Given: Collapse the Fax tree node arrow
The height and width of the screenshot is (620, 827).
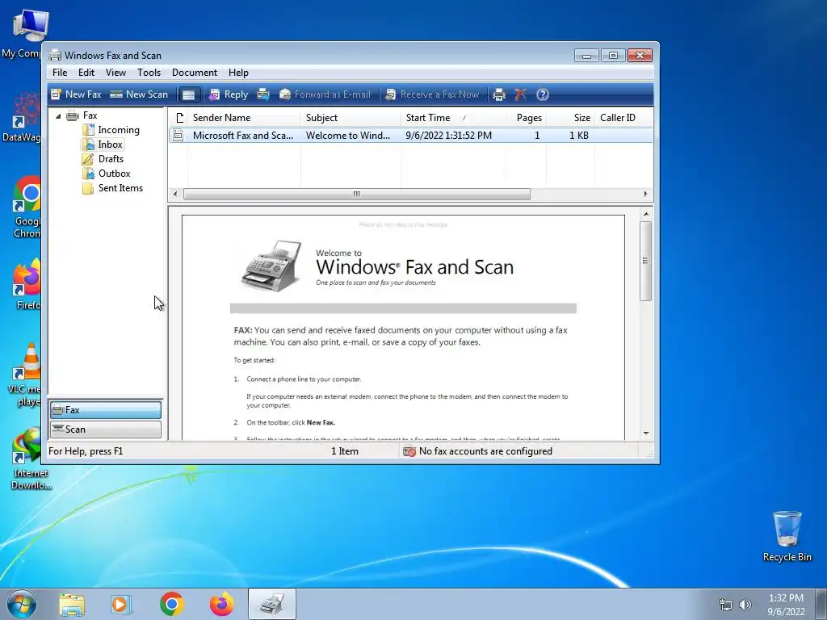Looking at the screenshot, I should [x=58, y=116].
